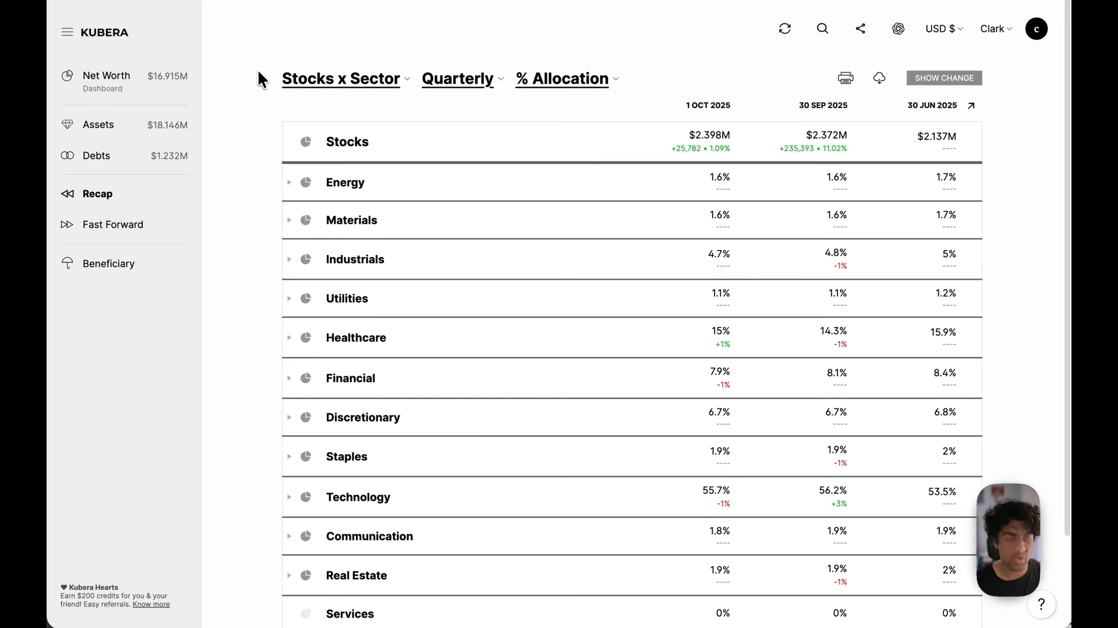The height and width of the screenshot is (628, 1118).
Task: Click the Technology pie chart icon
Action: point(306,497)
